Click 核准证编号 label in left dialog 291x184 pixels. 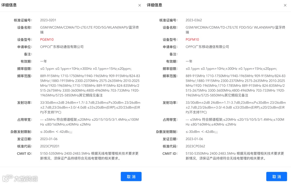coord(23,20)
